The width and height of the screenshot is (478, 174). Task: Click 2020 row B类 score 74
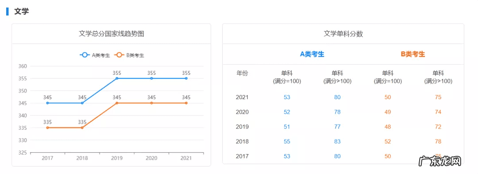tap(438, 112)
